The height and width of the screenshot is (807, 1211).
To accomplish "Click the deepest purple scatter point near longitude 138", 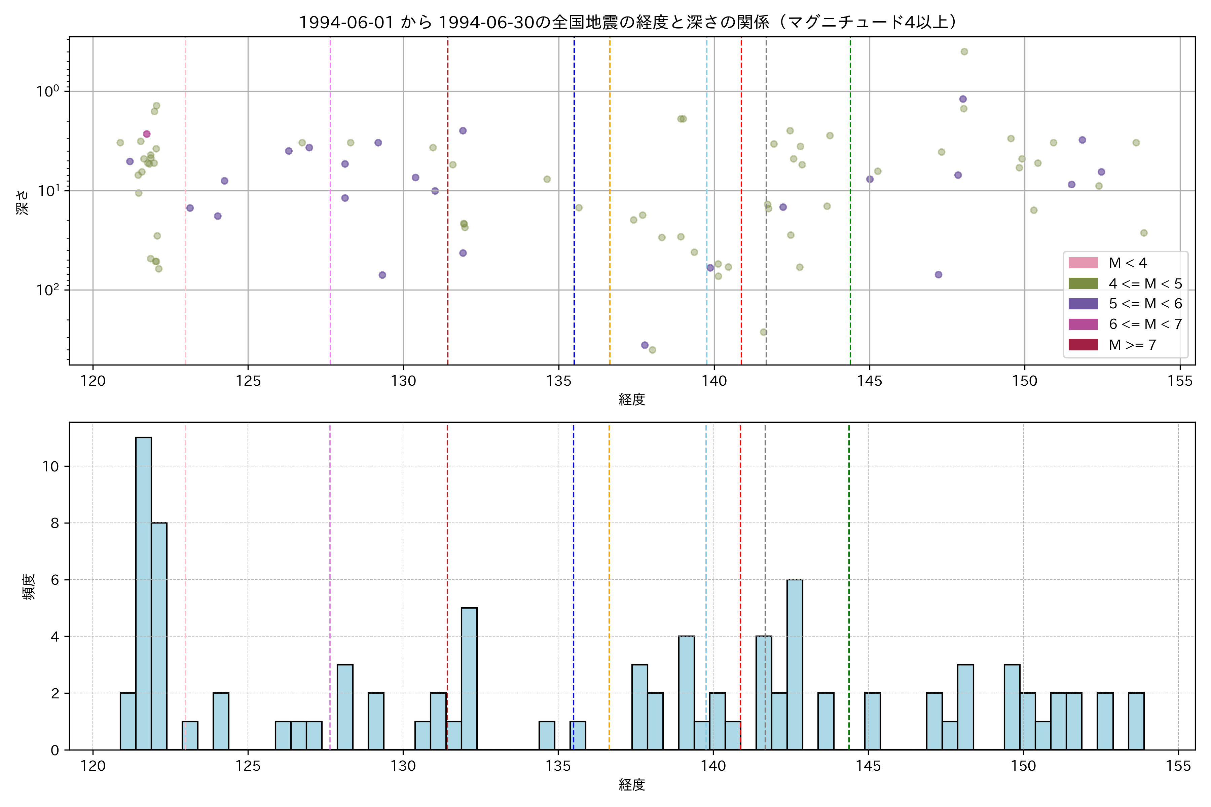I will pyautogui.click(x=645, y=345).
